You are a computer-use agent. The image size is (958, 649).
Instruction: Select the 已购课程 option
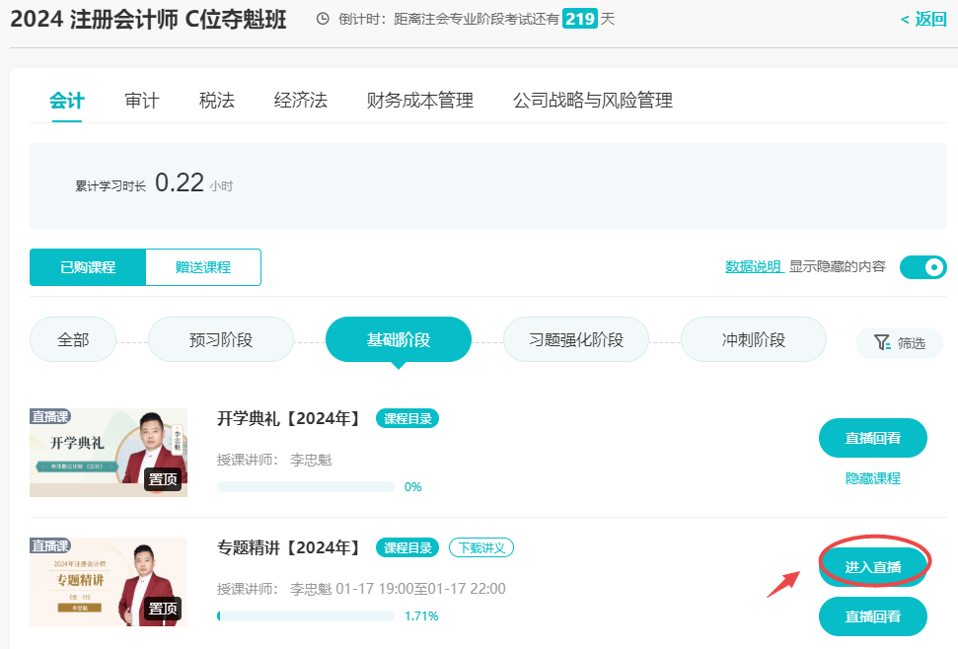tap(88, 266)
